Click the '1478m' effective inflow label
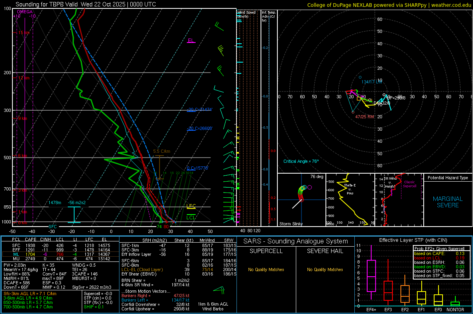473x314 pixels. coord(55,203)
